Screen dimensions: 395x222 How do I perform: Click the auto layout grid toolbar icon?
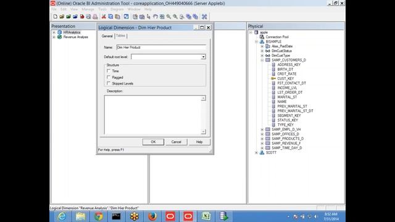pyautogui.click(x=162, y=17)
